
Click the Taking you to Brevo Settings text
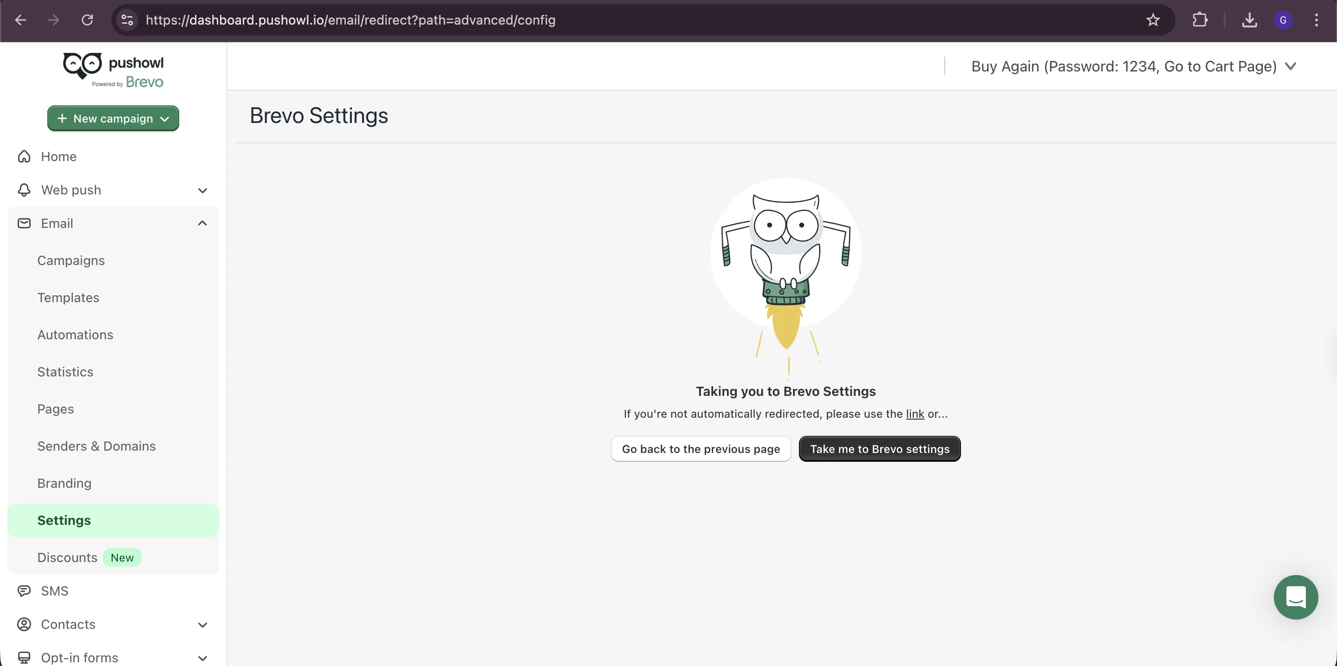coord(786,392)
